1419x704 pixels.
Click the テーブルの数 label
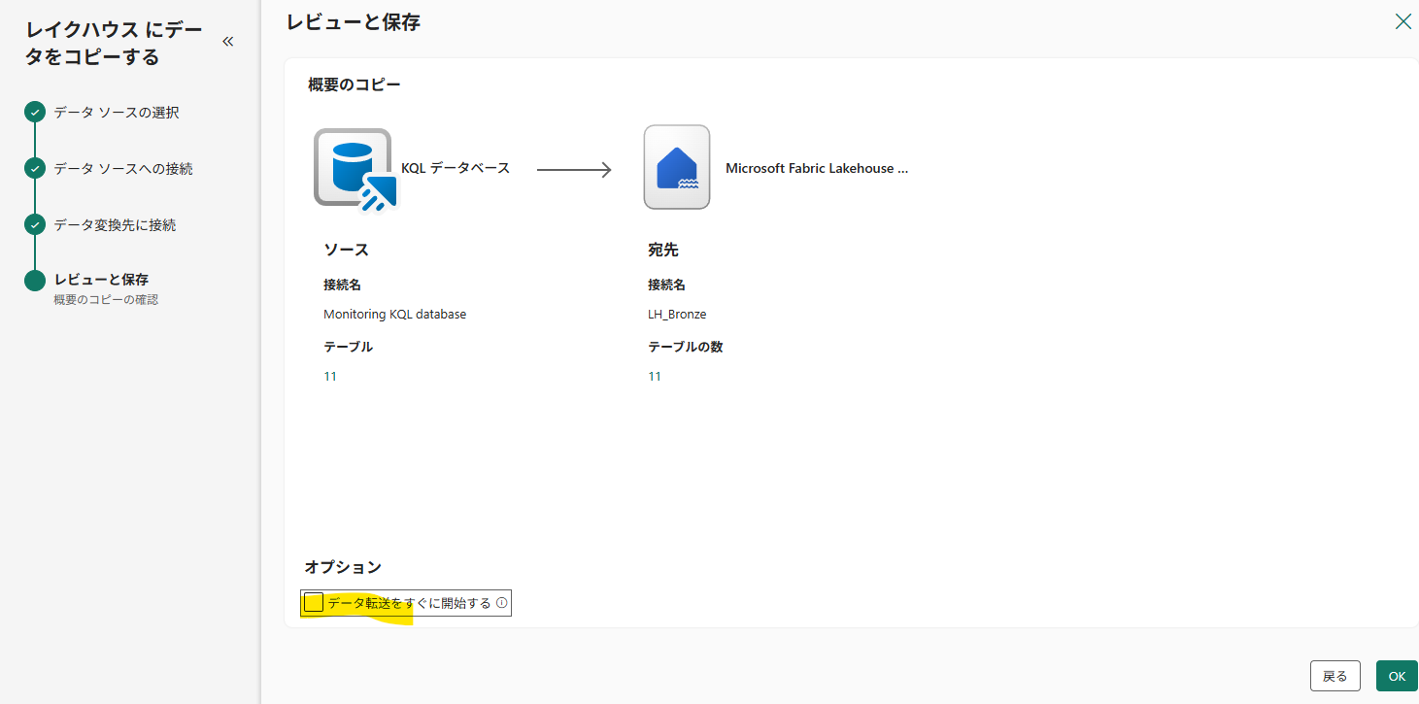coord(686,347)
